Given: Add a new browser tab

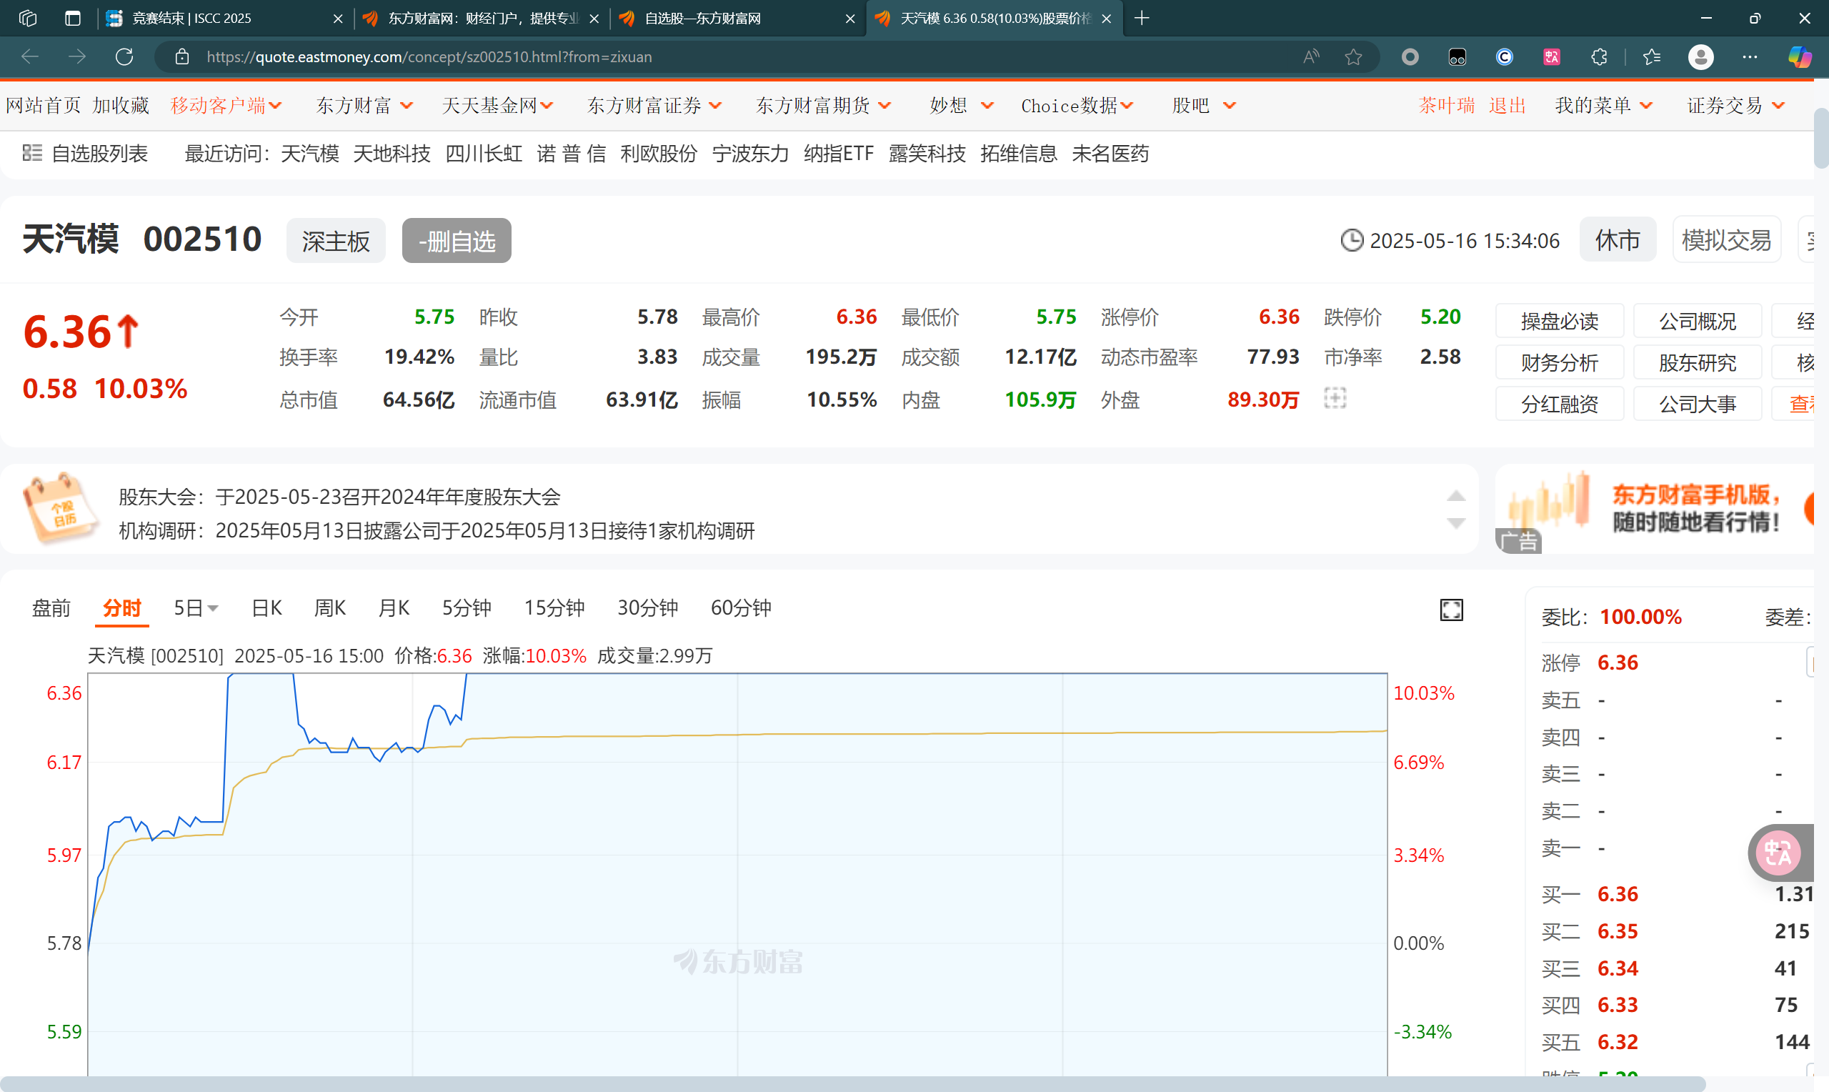Looking at the screenshot, I should 1142,19.
